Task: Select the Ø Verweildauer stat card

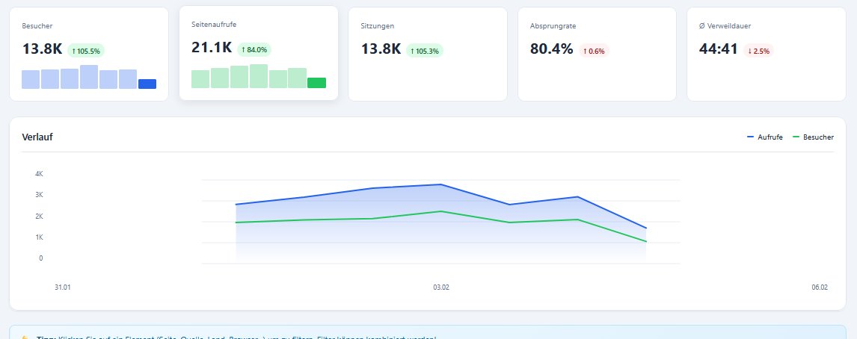Action: coord(767,54)
